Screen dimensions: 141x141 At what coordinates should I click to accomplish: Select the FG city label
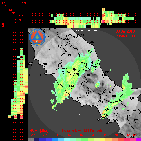[132, 98]
